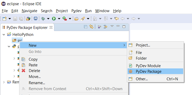Open the Help menu
The image size is (192, 95).
117,11
